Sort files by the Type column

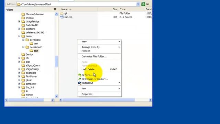[131, 9]
